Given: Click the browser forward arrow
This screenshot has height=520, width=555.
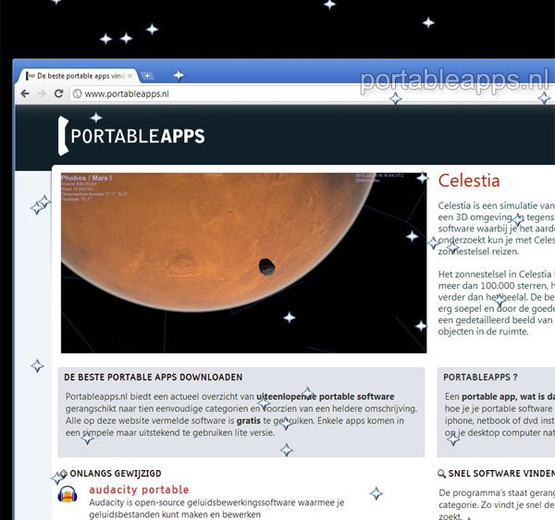Looking at the screenshot, I should [42, 93].
